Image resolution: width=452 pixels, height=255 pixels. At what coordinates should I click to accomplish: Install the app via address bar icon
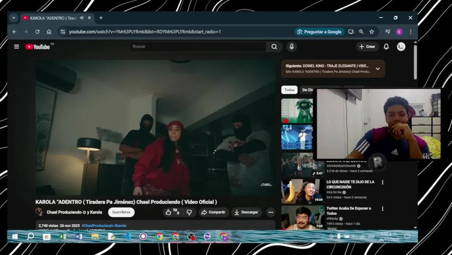tap(351, 32)
